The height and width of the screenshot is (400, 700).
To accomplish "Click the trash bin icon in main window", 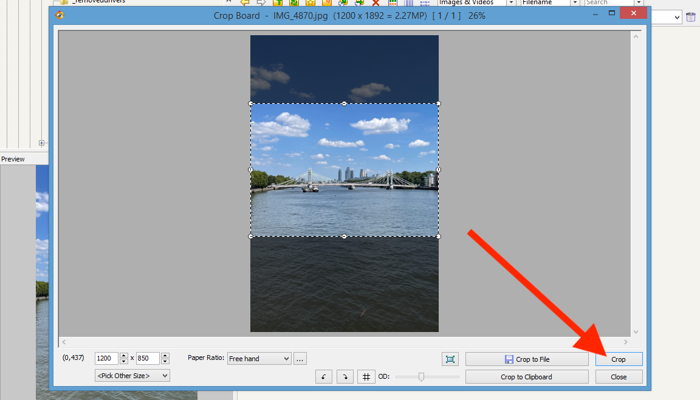I will point(691,17).
